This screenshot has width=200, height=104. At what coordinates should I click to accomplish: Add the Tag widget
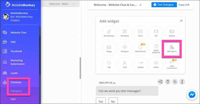coord(109,64)
